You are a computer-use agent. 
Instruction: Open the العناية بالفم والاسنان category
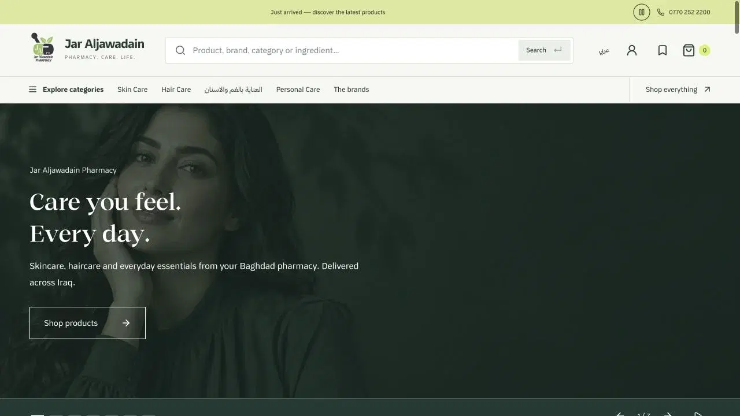pyautogui.click(x=234, y=90)
